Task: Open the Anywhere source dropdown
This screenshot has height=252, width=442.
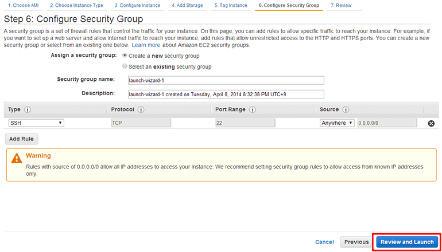Action: 337,123
